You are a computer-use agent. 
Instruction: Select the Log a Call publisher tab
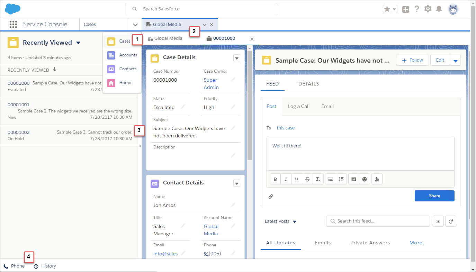click(x=299, y=106)
